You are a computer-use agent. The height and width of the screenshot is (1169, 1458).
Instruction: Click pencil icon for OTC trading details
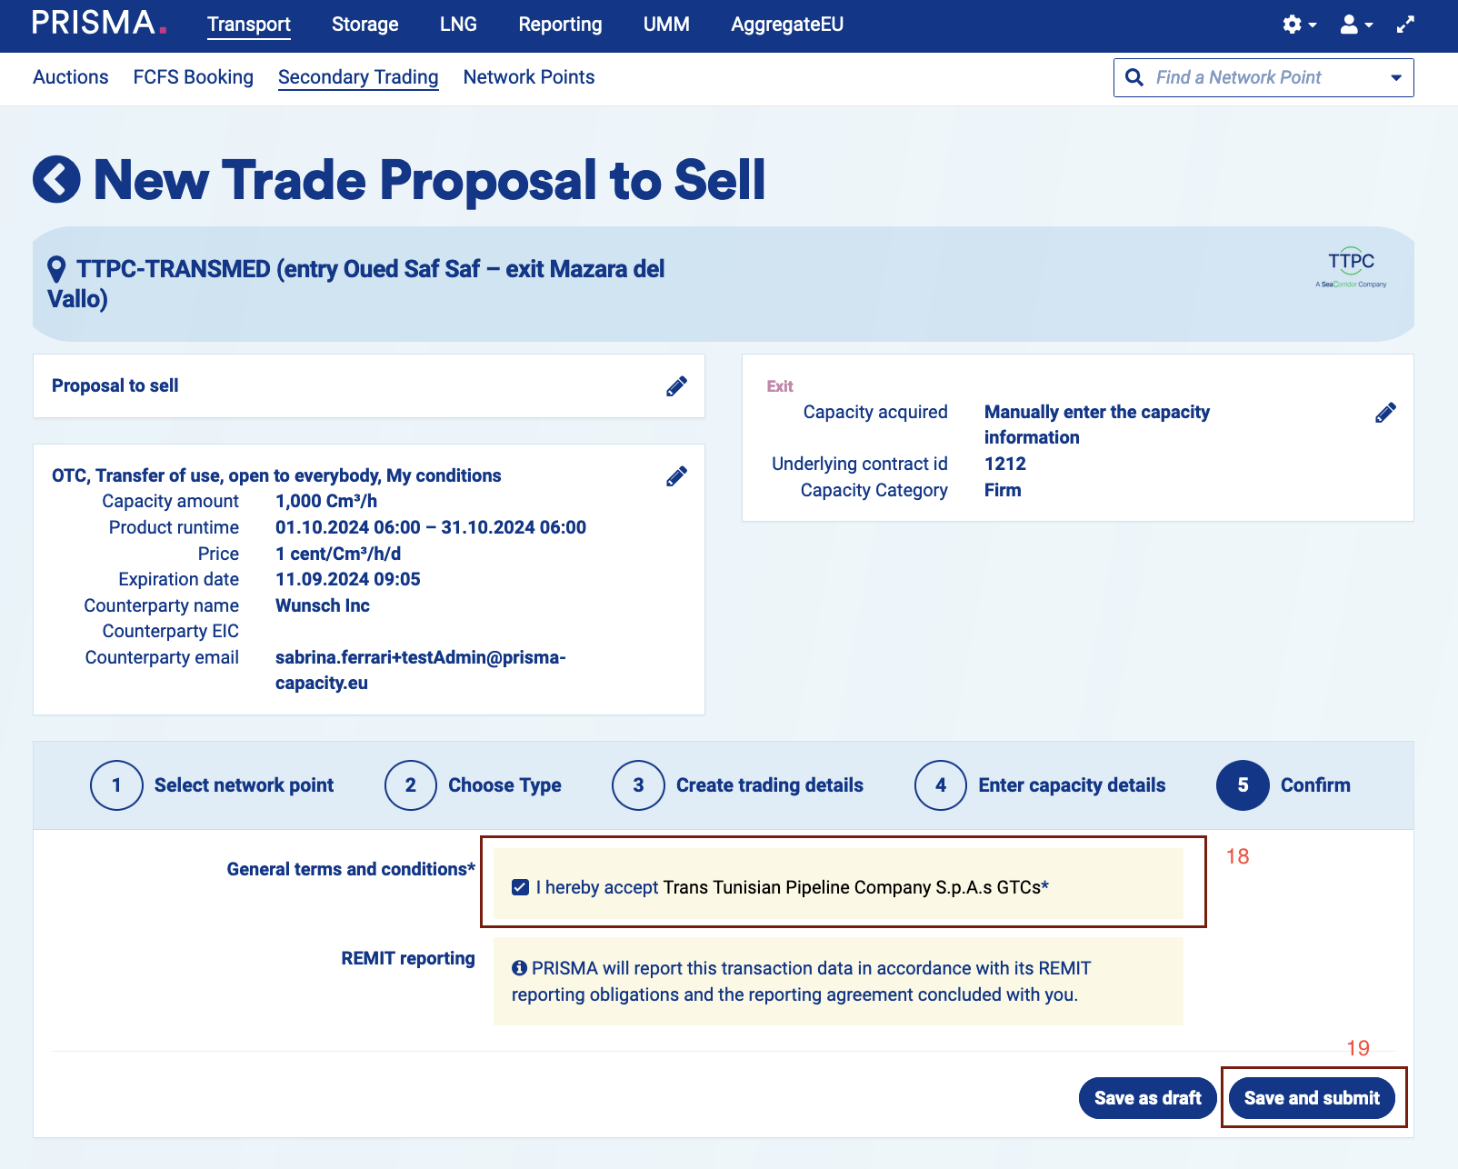pos(676,476)
